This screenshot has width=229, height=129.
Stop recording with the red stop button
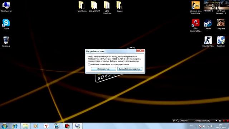pyautogui.click(x=228, y=121)
